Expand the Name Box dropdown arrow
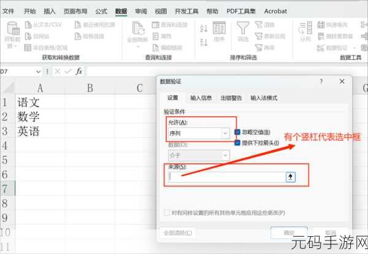Screen dimensions: 368x254 tap(38, 72)
